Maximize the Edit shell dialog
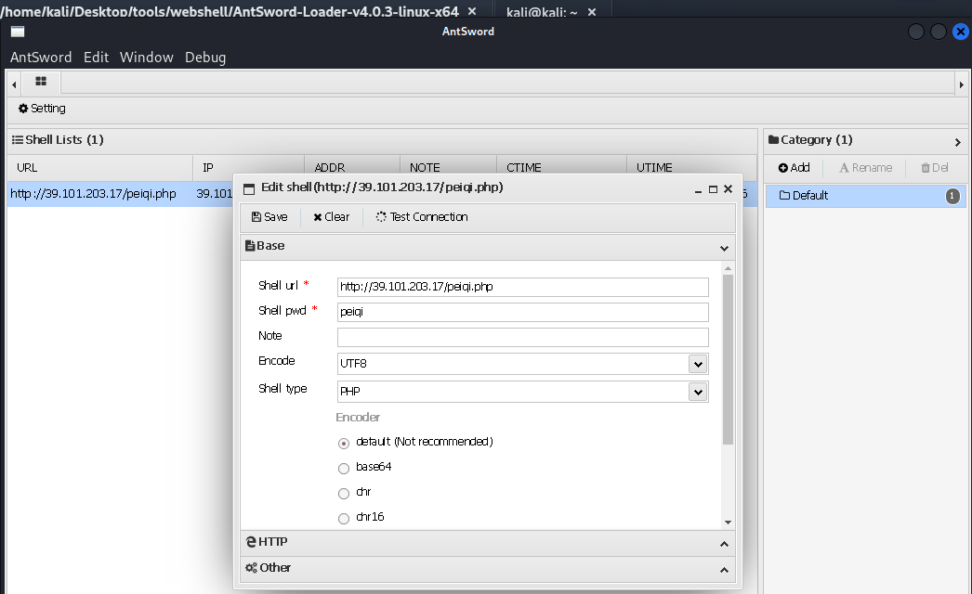Image resolution: width=972 pixels, height=594 pixels. click(713, 189)
